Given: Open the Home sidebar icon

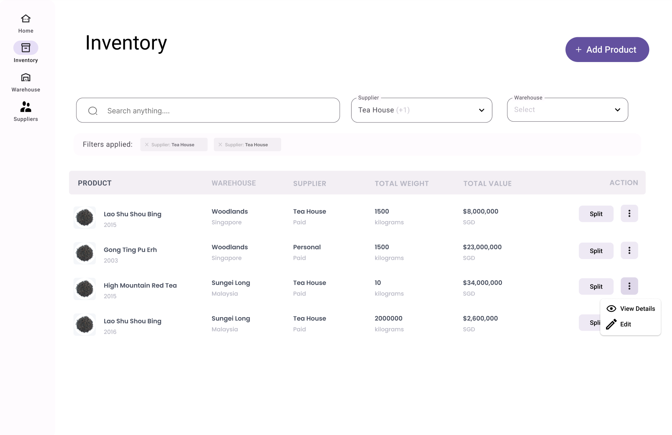Looking at the screenshot, I should (x=26, y=19).
